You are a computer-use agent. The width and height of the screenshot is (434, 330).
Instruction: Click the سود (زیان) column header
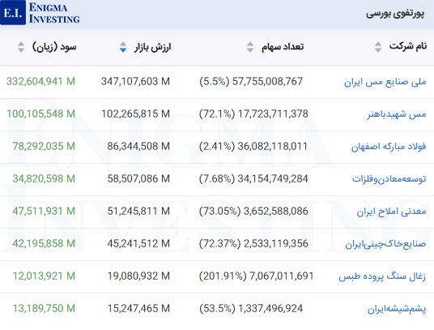(54, 47)
